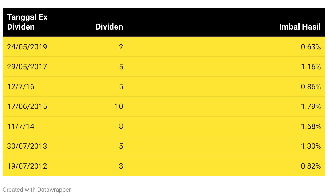Click the yield value 1.68%
Screen dimensions: 328x196
pos(311,126)
